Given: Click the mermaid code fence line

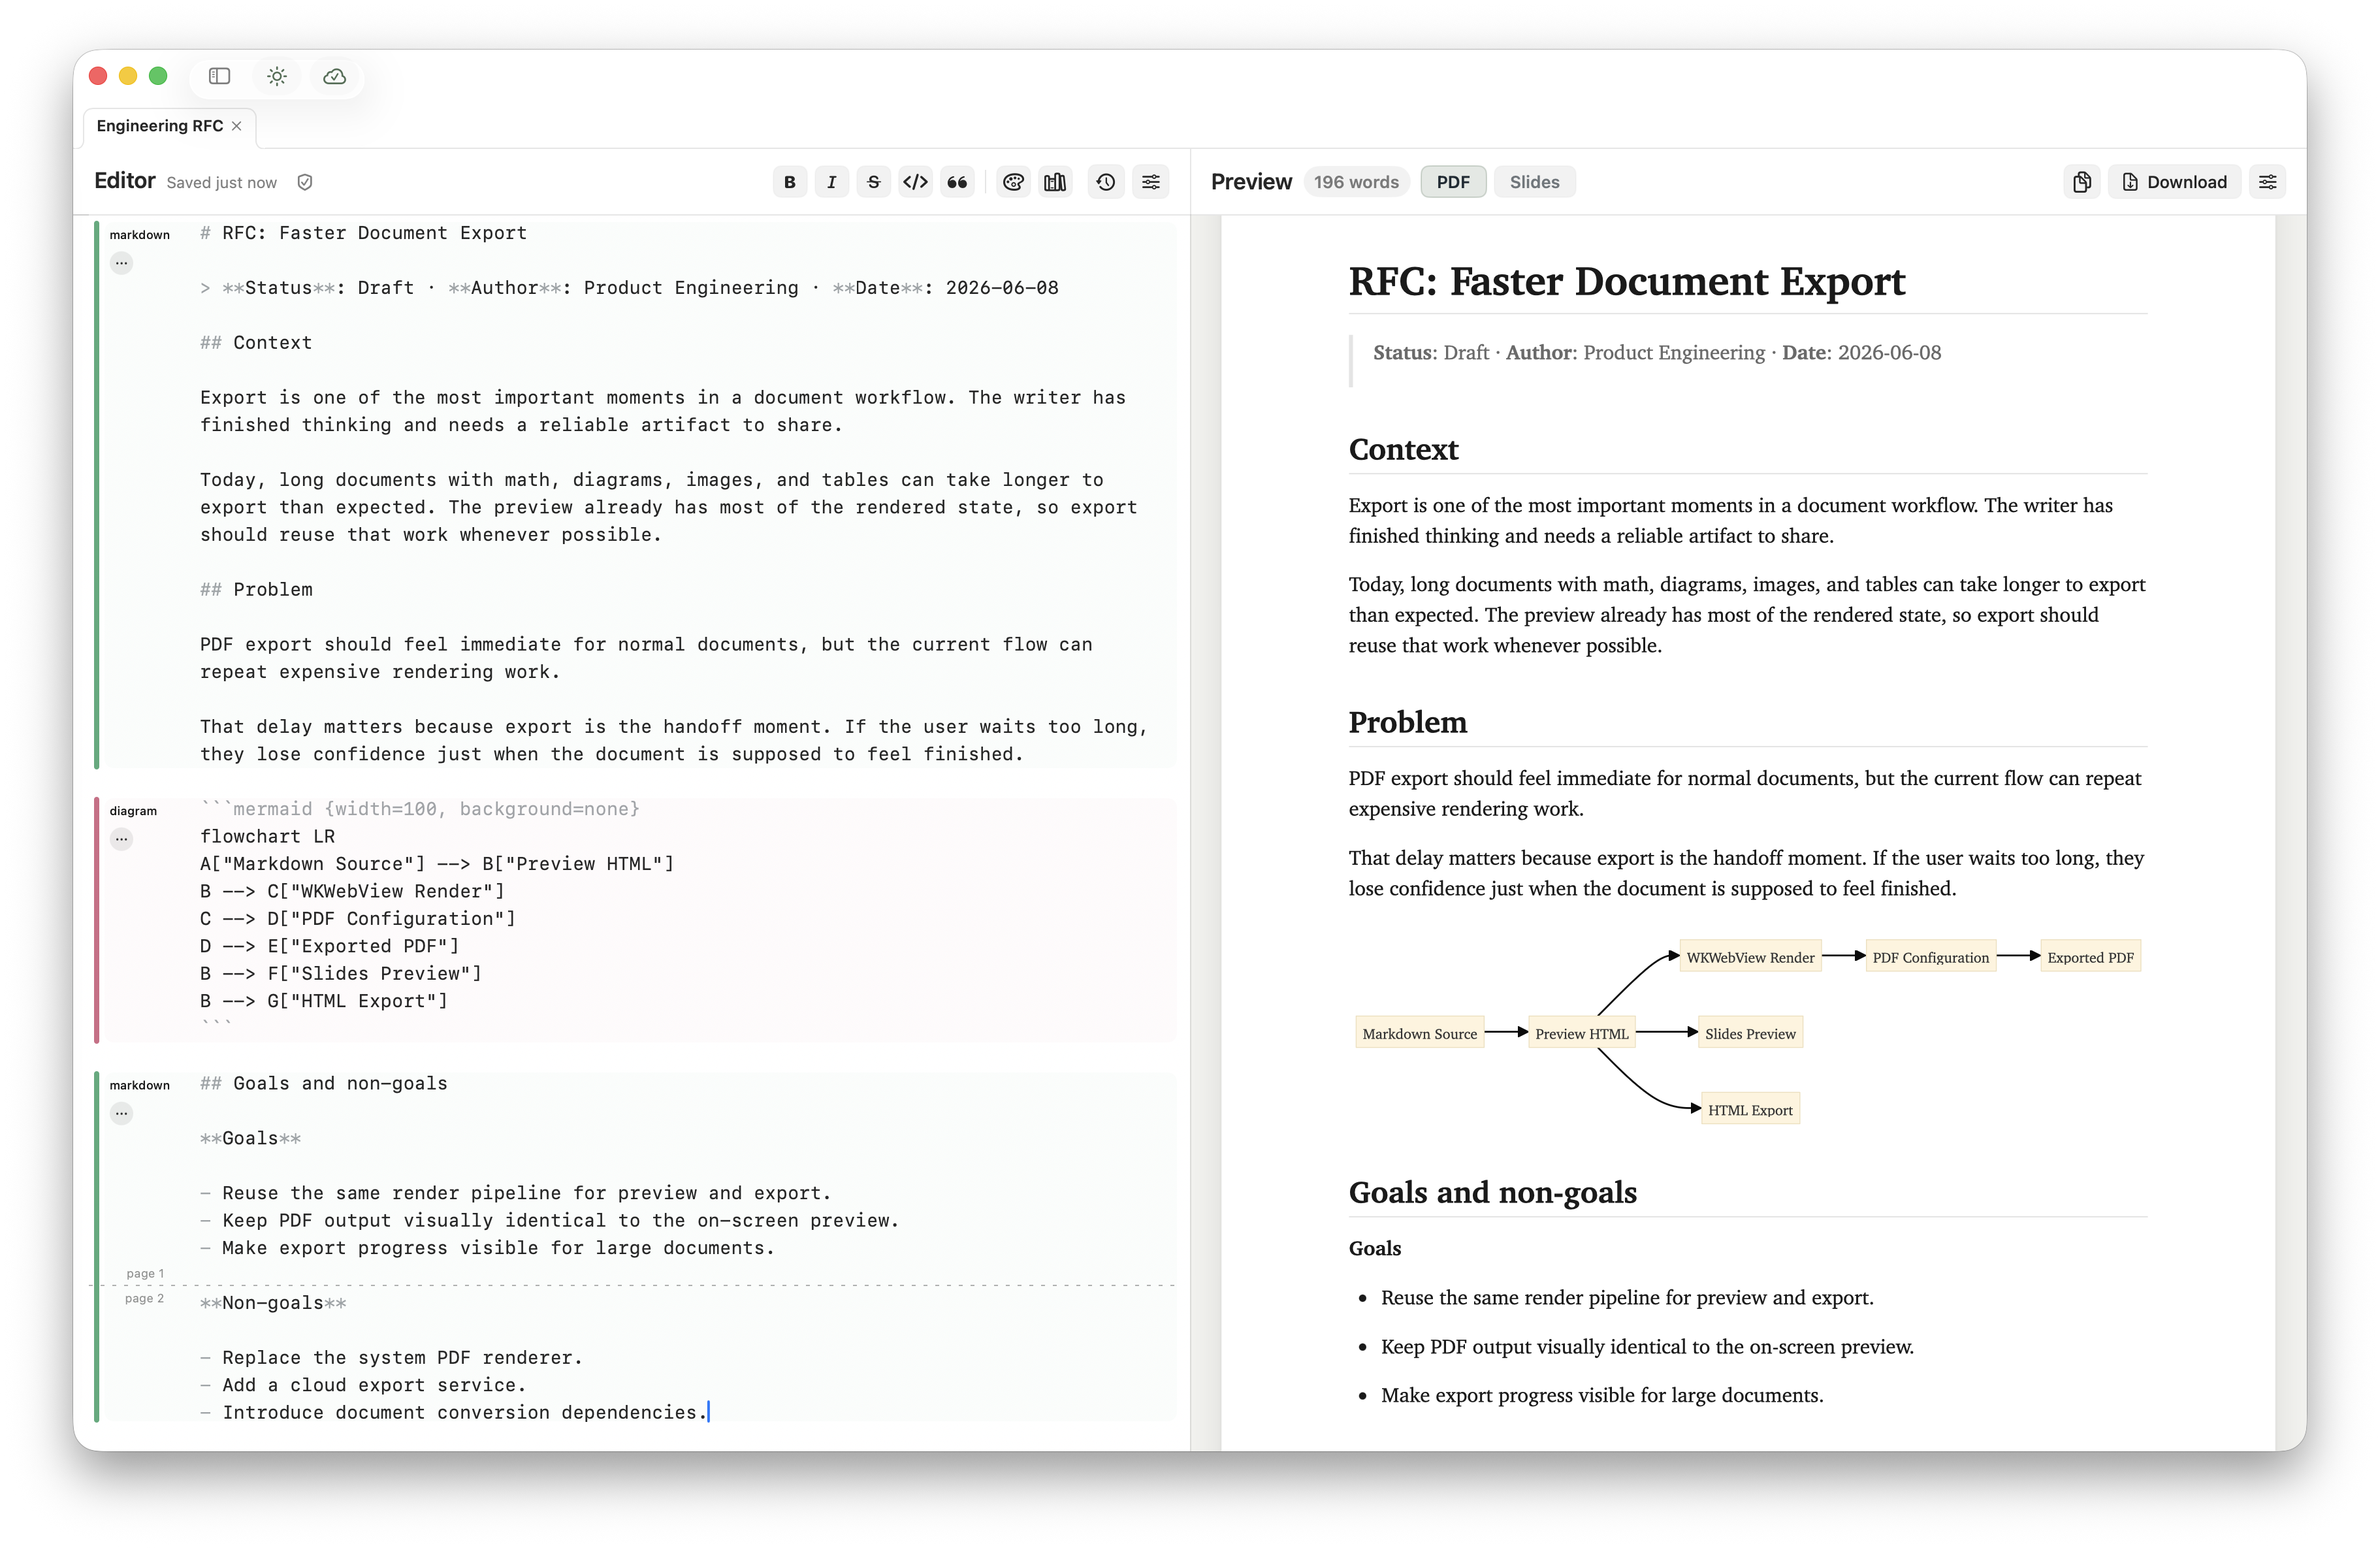Looking at the screenshot, I should click(x=420, y=809).
